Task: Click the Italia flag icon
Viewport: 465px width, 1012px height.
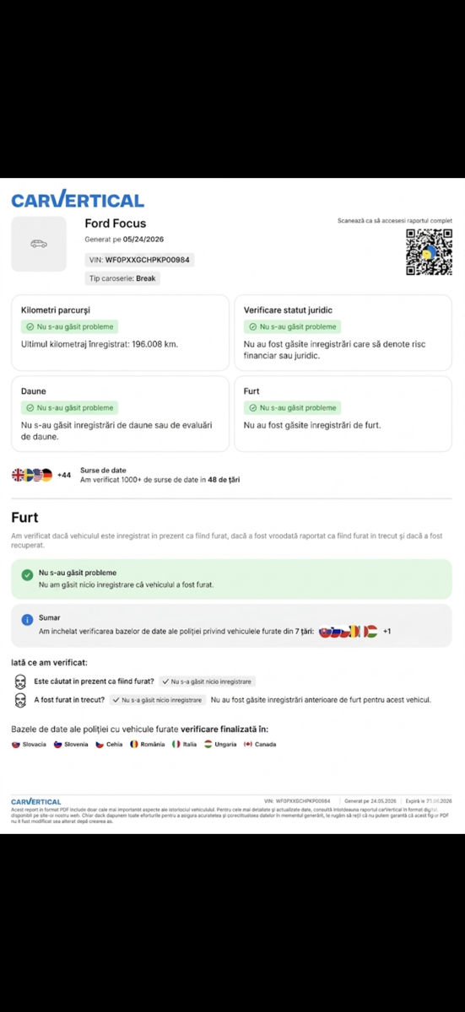Action: click(176, 745)
